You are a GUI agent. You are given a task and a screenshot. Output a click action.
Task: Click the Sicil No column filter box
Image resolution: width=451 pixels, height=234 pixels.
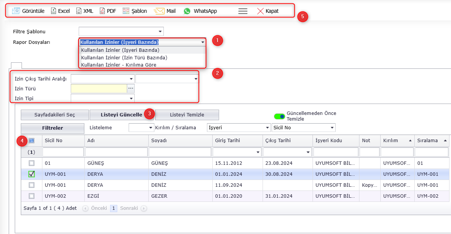pos(63,152)
